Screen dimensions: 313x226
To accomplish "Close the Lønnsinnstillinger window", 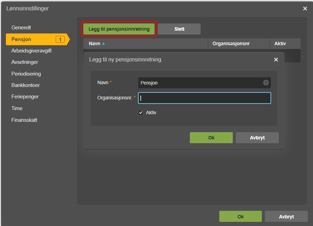I will (x=305, y=9).
